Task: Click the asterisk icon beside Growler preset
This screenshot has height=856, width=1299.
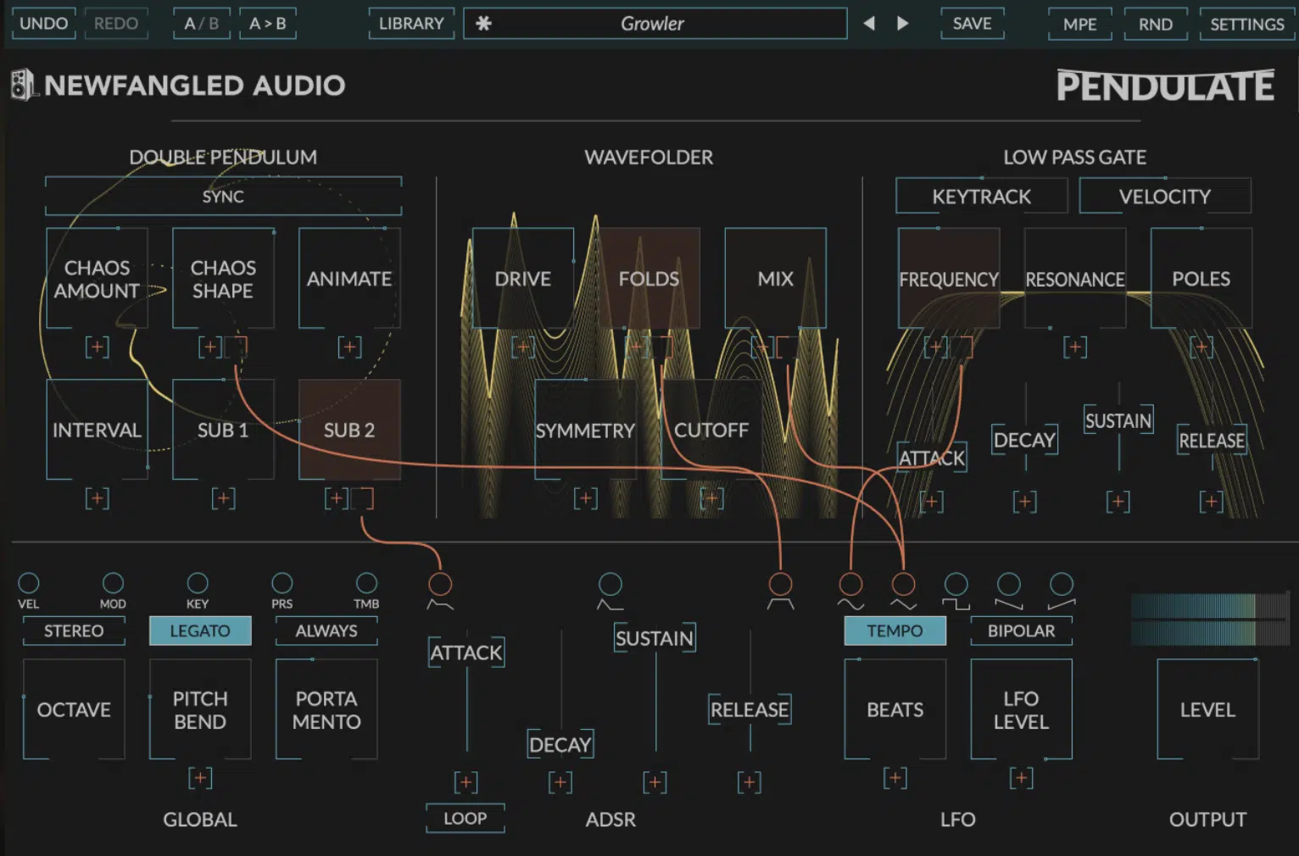Action: coord(483,24)
